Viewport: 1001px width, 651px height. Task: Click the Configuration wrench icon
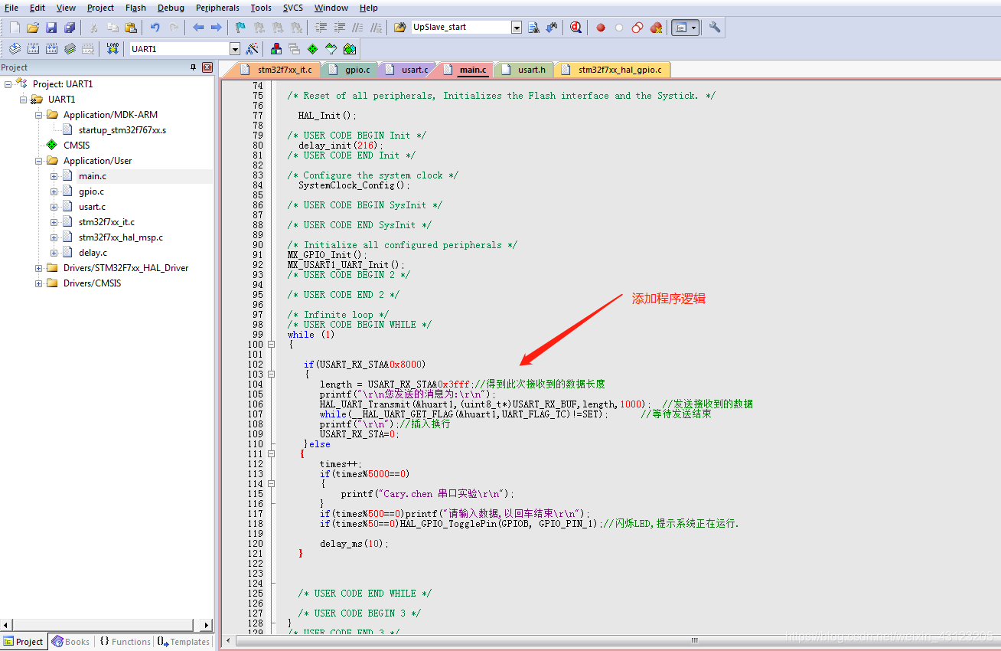[715, 28]
